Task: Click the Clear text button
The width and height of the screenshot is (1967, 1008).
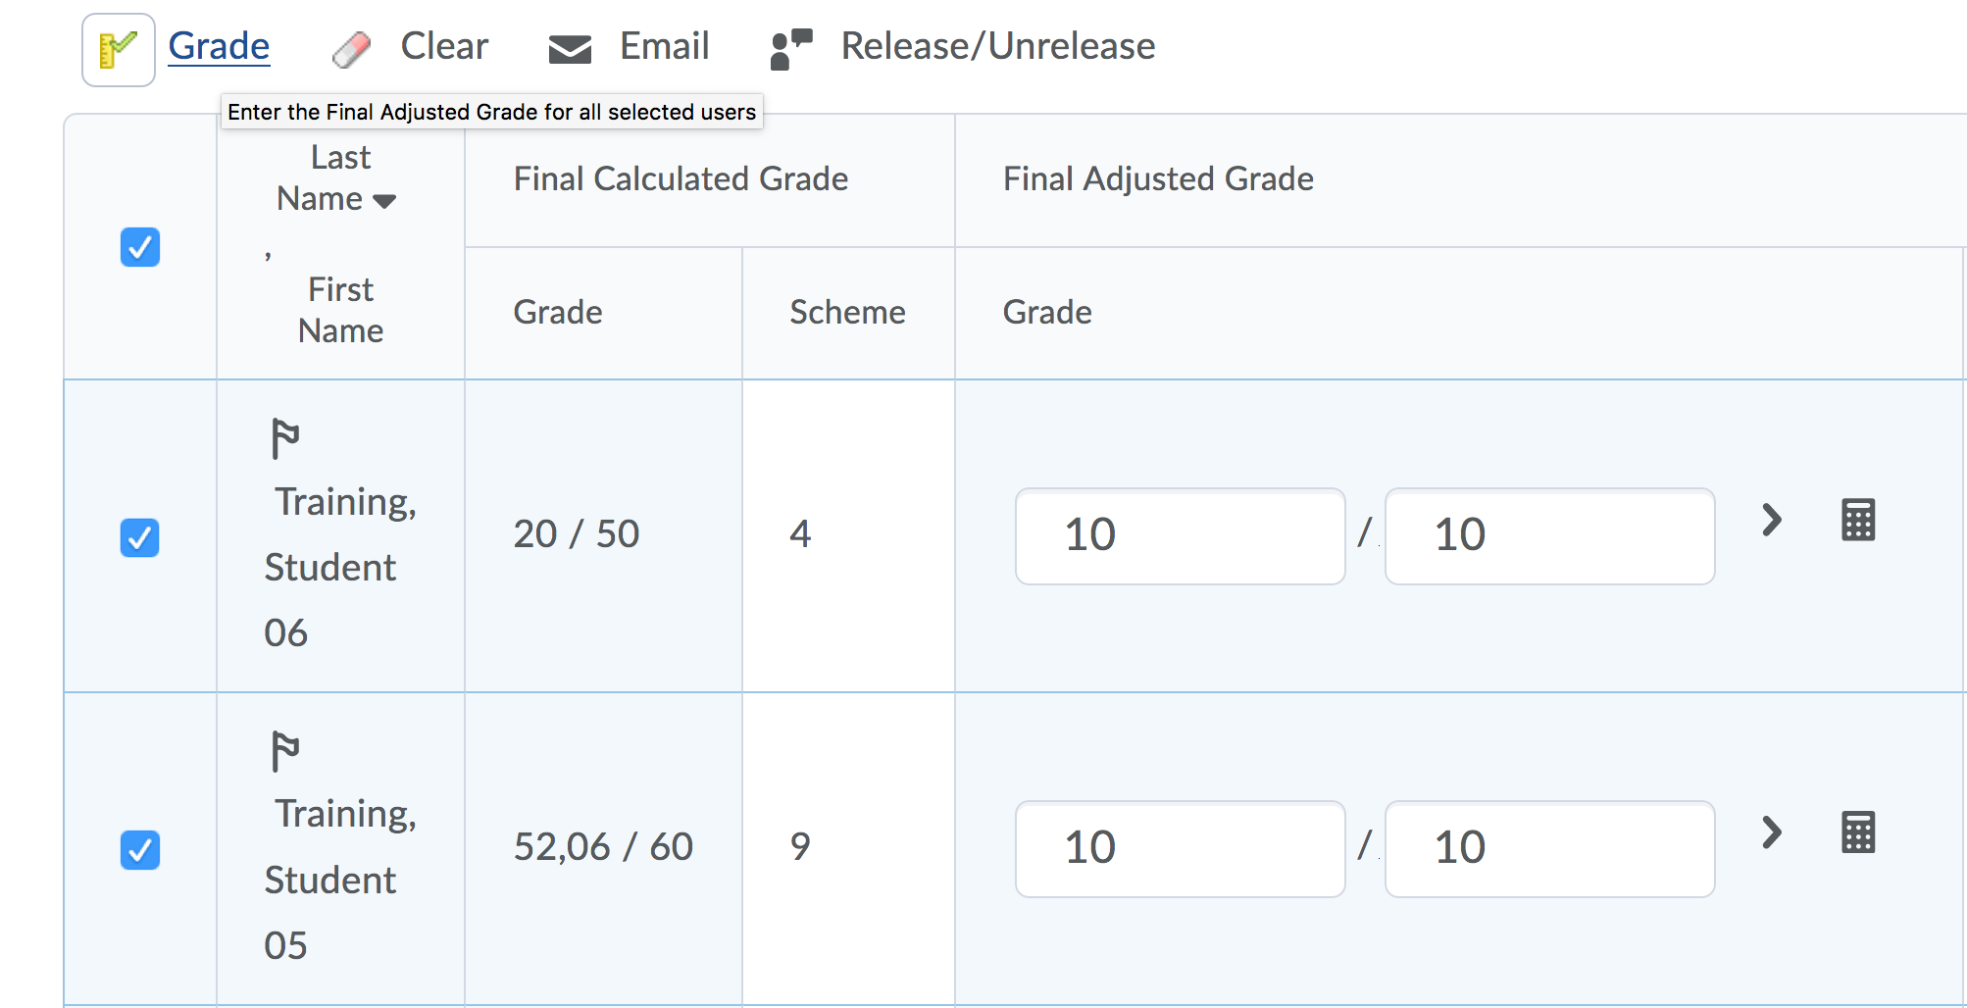Action: point(444,46)
